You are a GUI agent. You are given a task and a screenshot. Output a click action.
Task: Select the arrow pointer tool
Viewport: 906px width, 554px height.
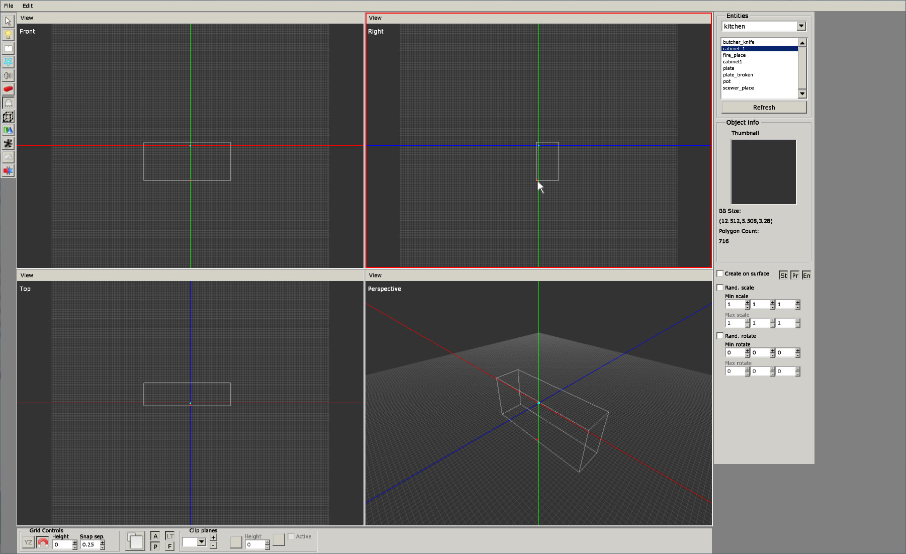click(x=8, y=21)
